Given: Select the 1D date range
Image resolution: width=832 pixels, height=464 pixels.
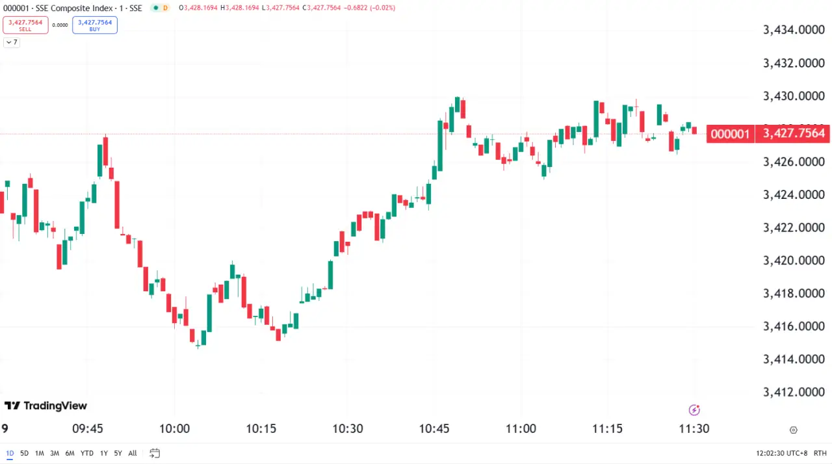Looking at the screenshot, I should point(10,453).
